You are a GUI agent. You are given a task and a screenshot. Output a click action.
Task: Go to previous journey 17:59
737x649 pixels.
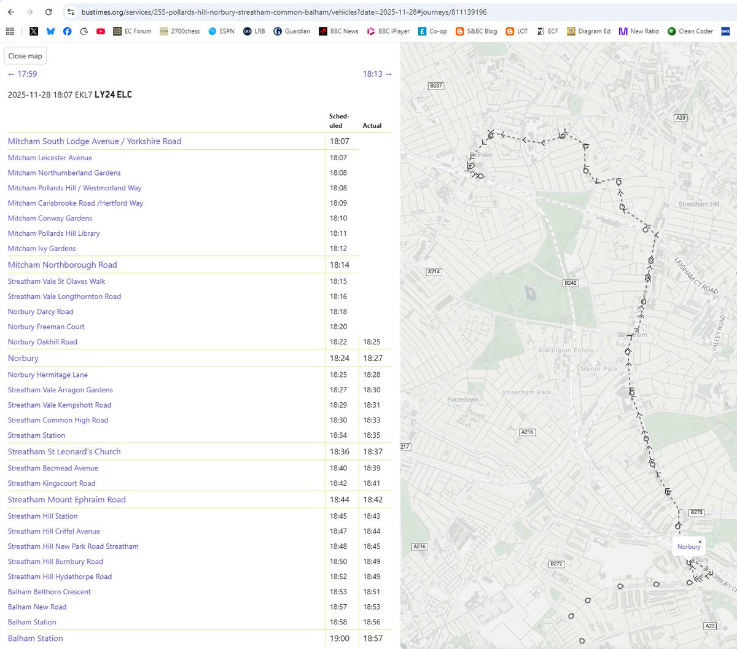point(22,74)
